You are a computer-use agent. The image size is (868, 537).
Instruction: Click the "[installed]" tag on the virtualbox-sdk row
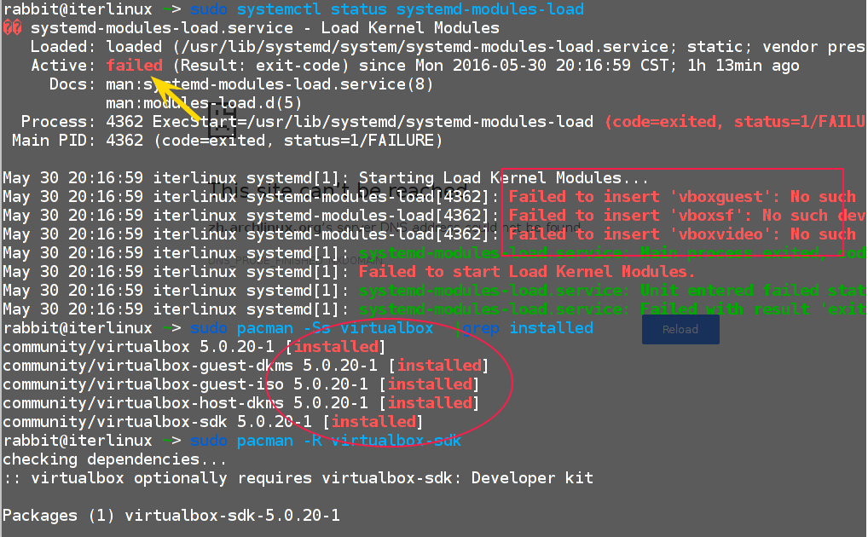point(373,423)
